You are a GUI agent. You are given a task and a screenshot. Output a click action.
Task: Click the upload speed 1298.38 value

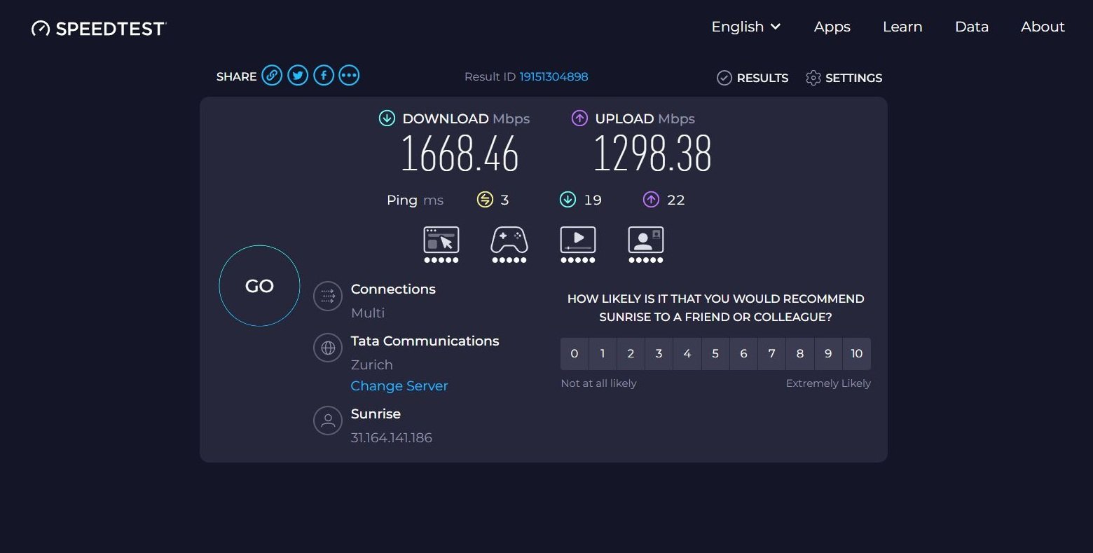(652, 153)
